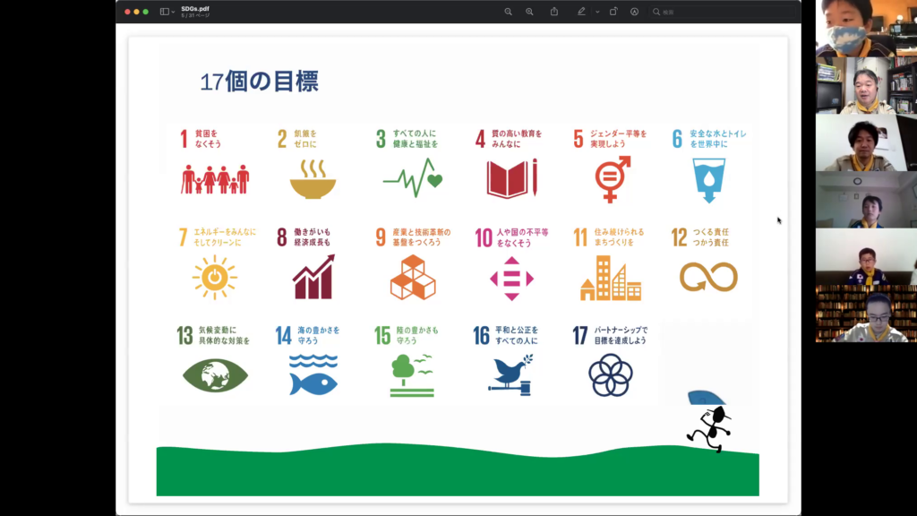Click the goal 11 city buildings icon
Image resolution: width=917 pixels, height=516 pixels.
pyautogui.click(x=611, y=278)
